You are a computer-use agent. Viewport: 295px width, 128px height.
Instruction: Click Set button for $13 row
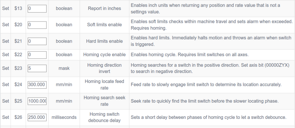click(5, 9)
